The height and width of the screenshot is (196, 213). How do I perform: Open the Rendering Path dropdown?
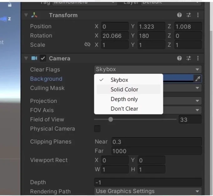(148, 191)
